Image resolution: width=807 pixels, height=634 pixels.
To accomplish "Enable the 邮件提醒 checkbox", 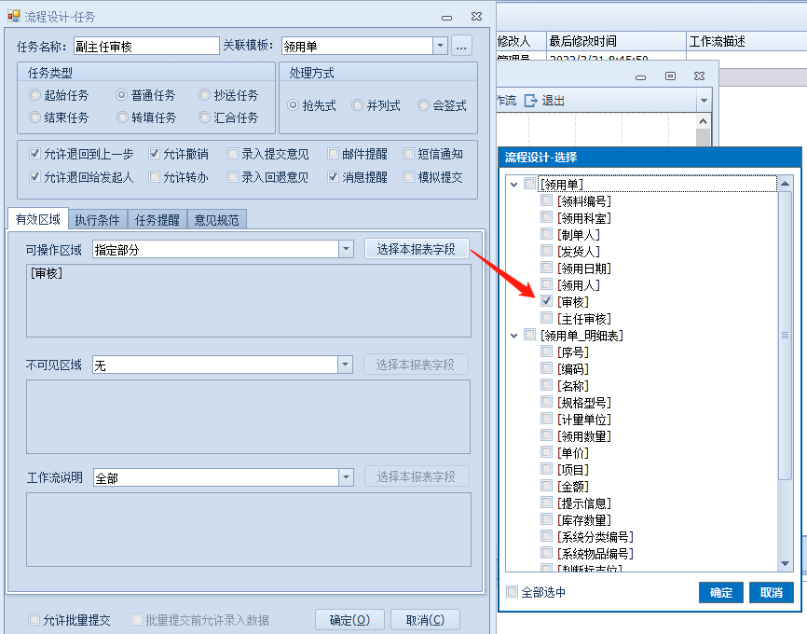I will [333, 155].
